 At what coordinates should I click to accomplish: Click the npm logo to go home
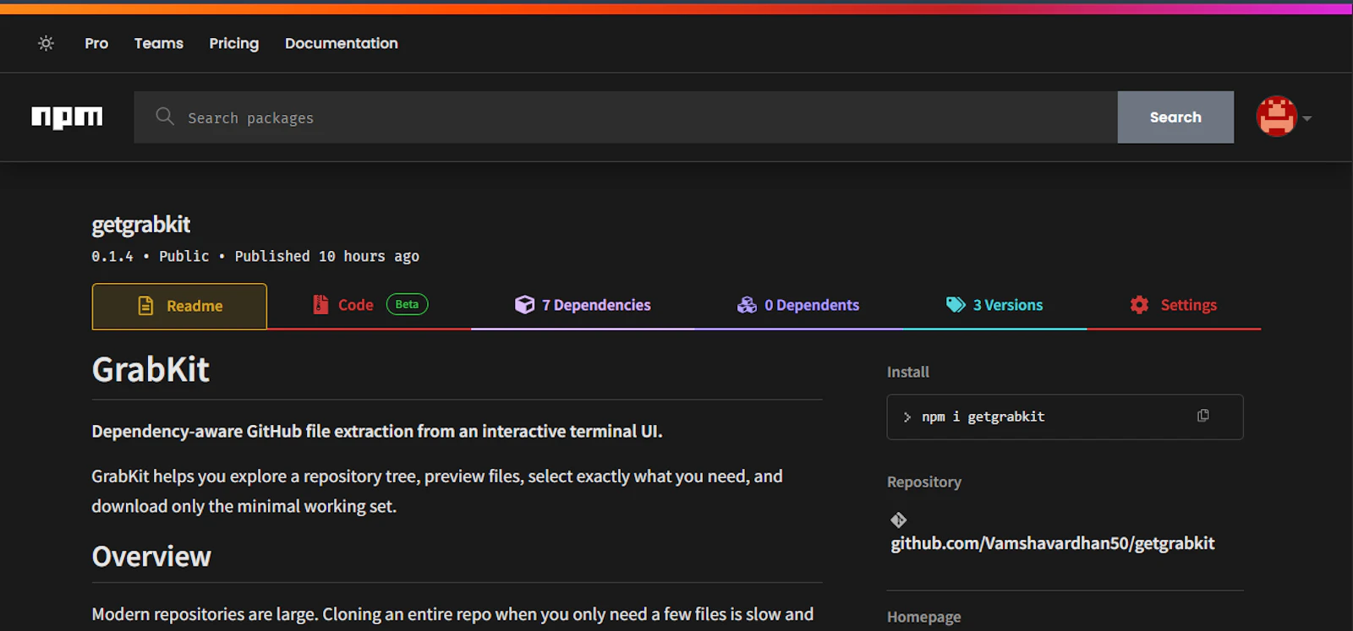[x=67, y=117]
